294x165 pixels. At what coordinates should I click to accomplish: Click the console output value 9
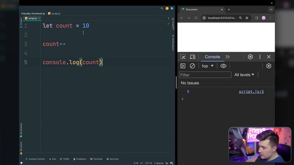(x=188, y=92)
